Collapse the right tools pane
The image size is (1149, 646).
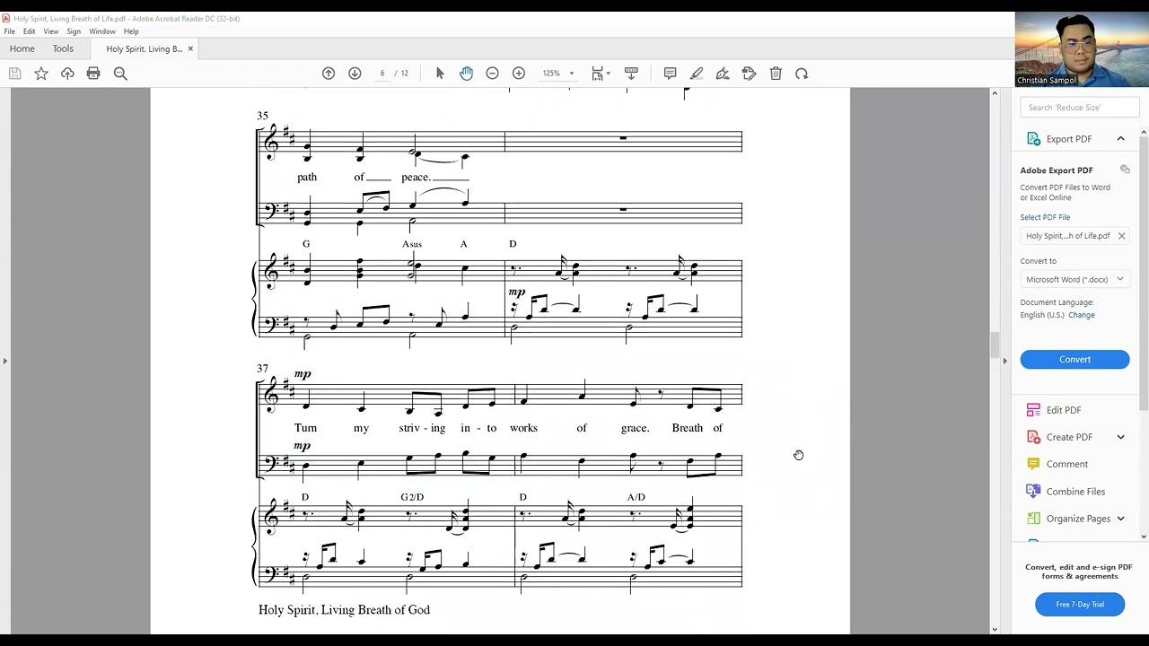click(1004, 361)
